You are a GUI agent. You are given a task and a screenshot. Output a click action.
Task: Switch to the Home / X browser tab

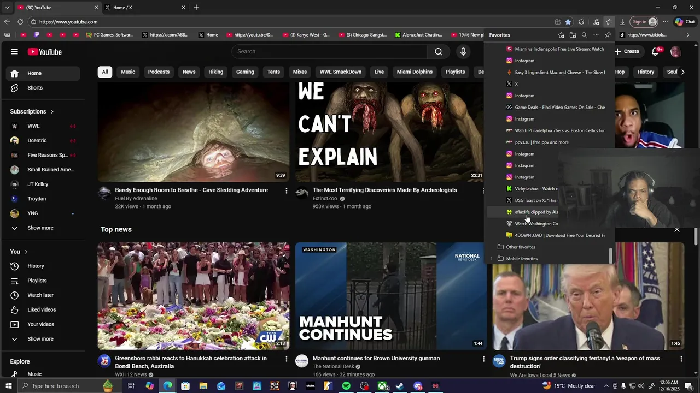coord(145,8)
